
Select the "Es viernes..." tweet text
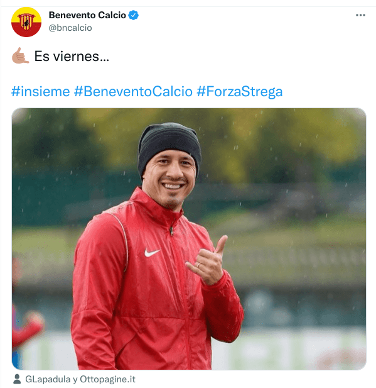click(72, 56)
